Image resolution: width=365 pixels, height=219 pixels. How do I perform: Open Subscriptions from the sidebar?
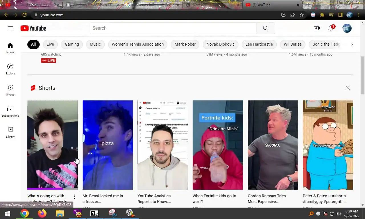click(x=10, y=111)
